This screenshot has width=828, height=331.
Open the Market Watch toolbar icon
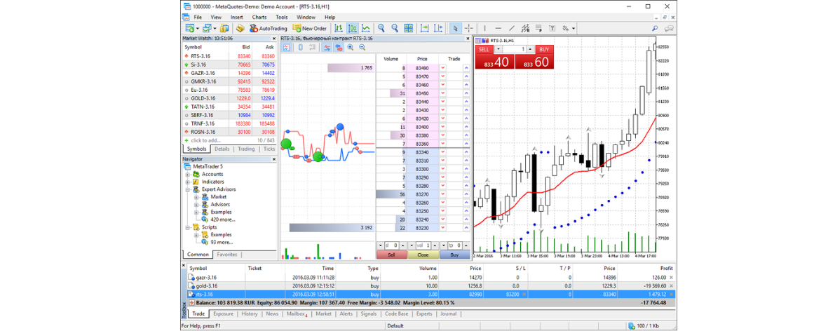[x=224, y=29]
